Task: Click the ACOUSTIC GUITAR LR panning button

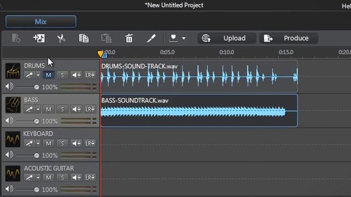Action: pyautogui.click(x=90, y=177)
